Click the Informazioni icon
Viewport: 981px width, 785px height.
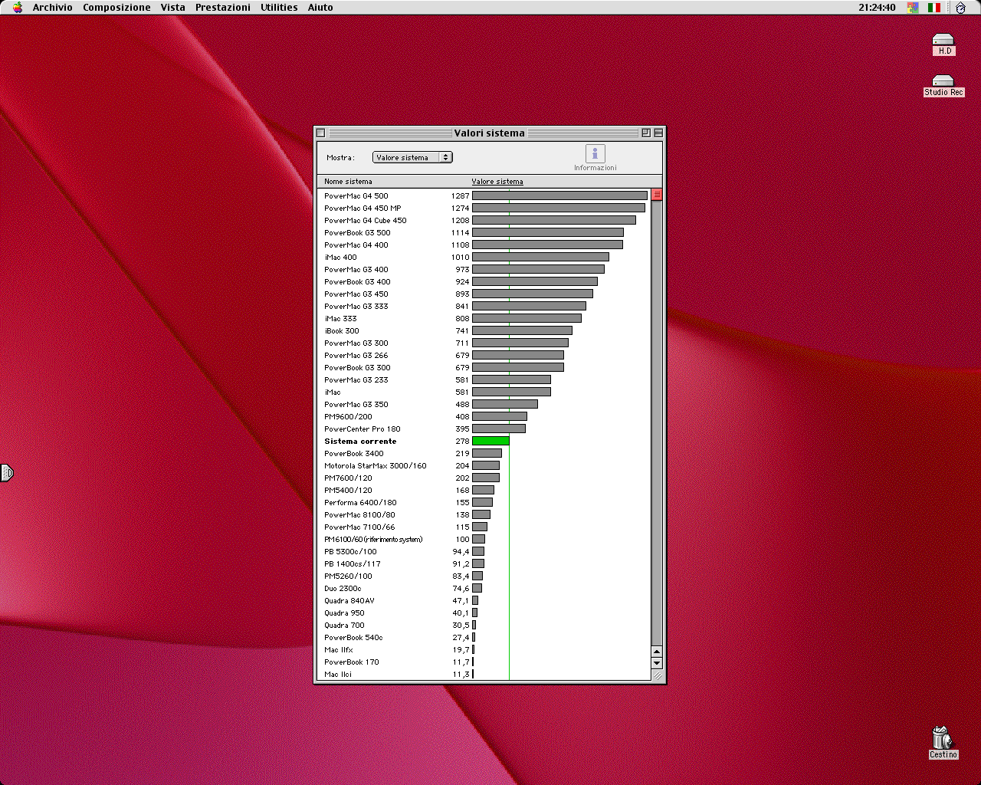coord(595,158)
